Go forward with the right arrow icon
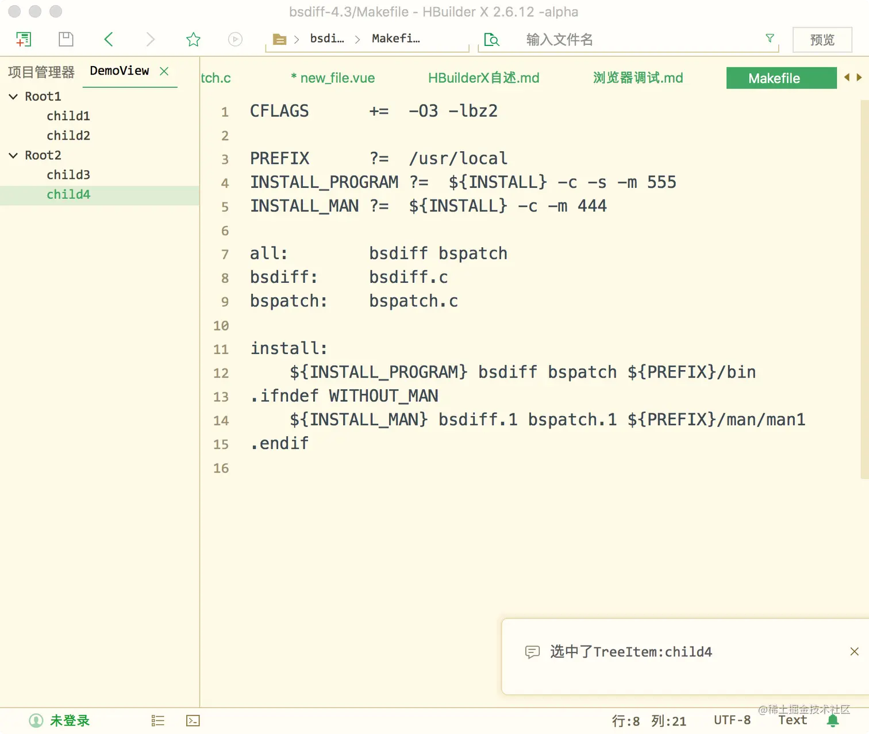 pyautogui.click(x=151, y=39)
